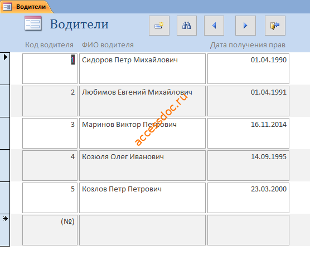Click the close form door icon
310x261 pixels.
pyautogui.click(x=275, y=26)
